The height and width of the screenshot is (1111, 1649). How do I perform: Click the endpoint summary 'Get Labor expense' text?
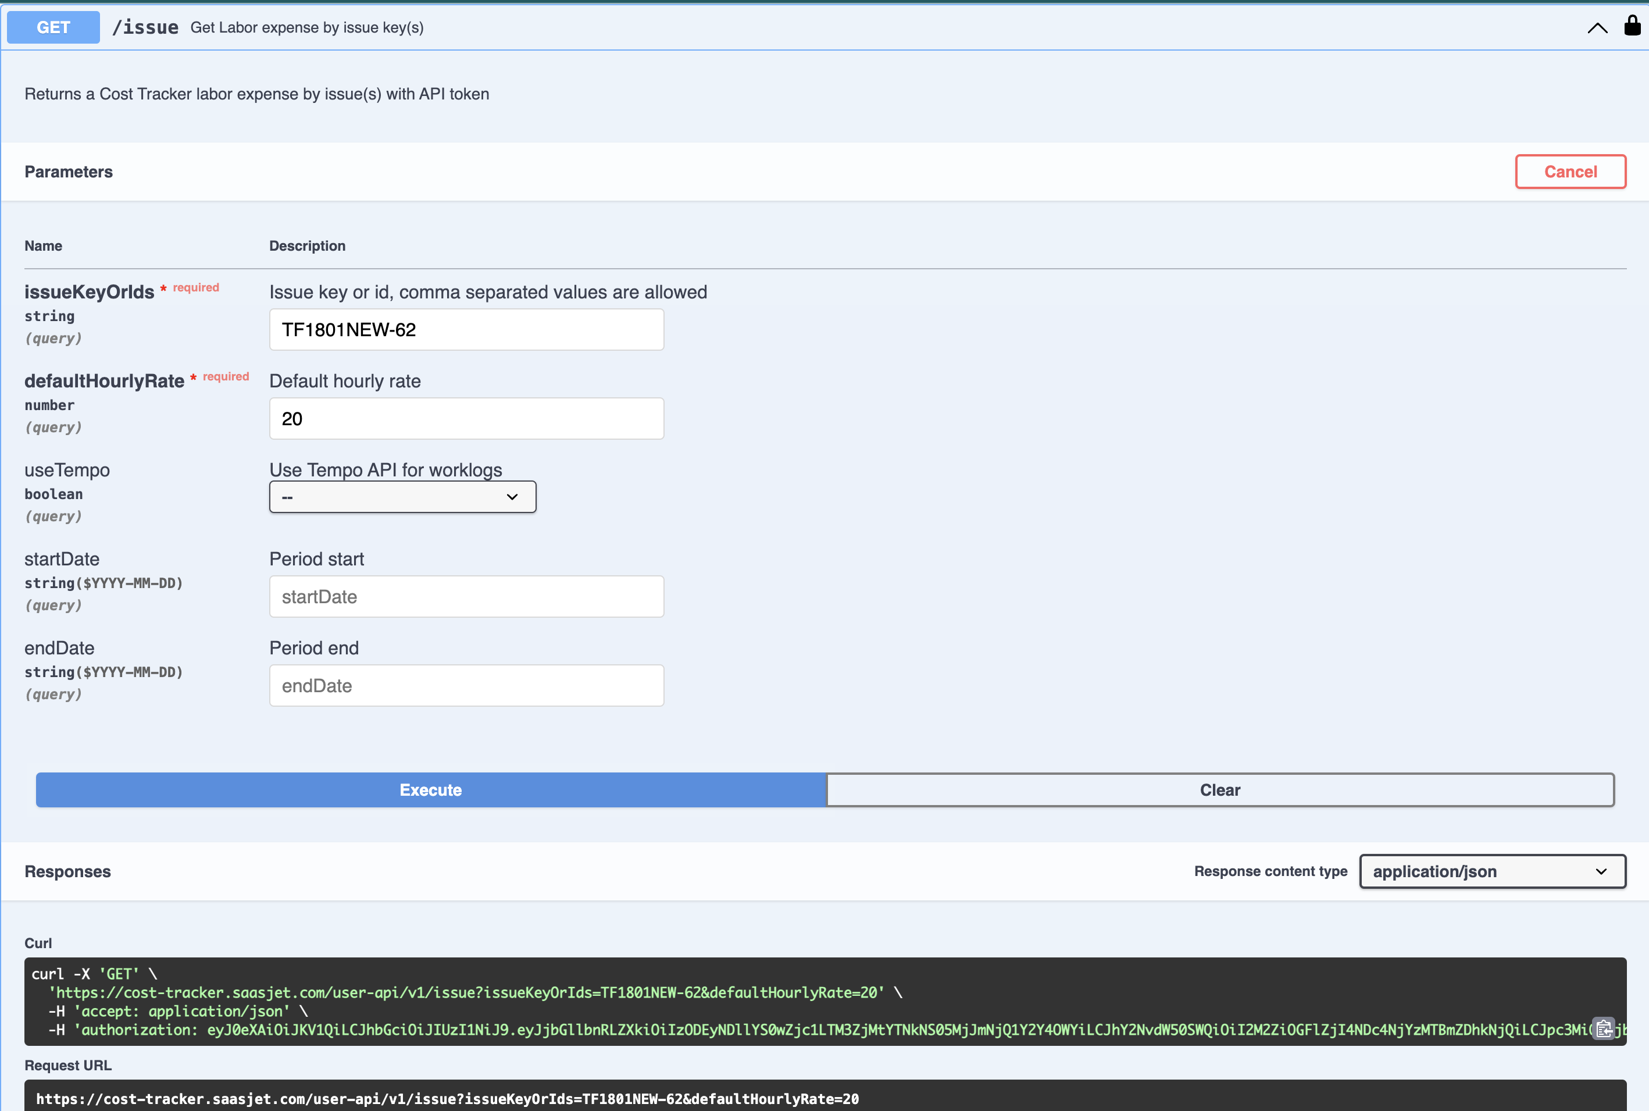[306, 28]
